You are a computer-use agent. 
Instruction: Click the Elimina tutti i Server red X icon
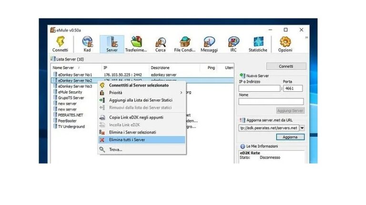(102, 140)
